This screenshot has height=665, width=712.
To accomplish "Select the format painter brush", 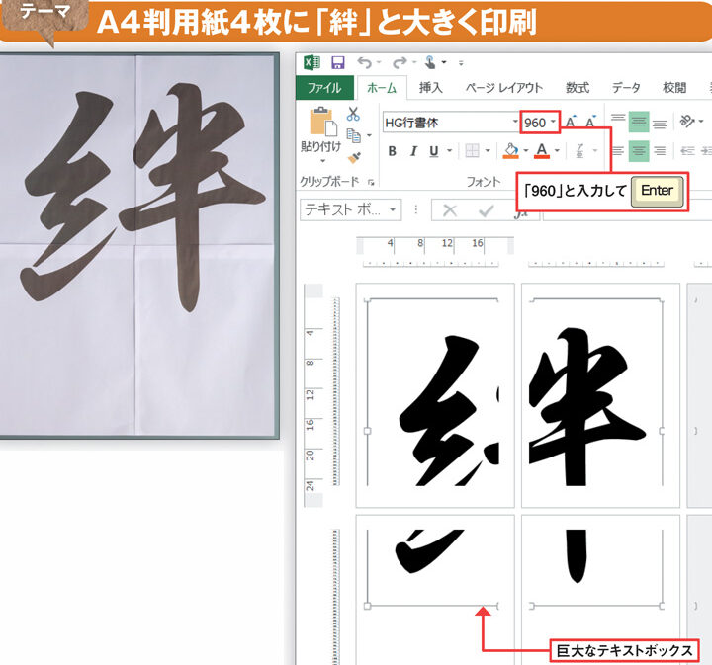I will pos(354,157).
